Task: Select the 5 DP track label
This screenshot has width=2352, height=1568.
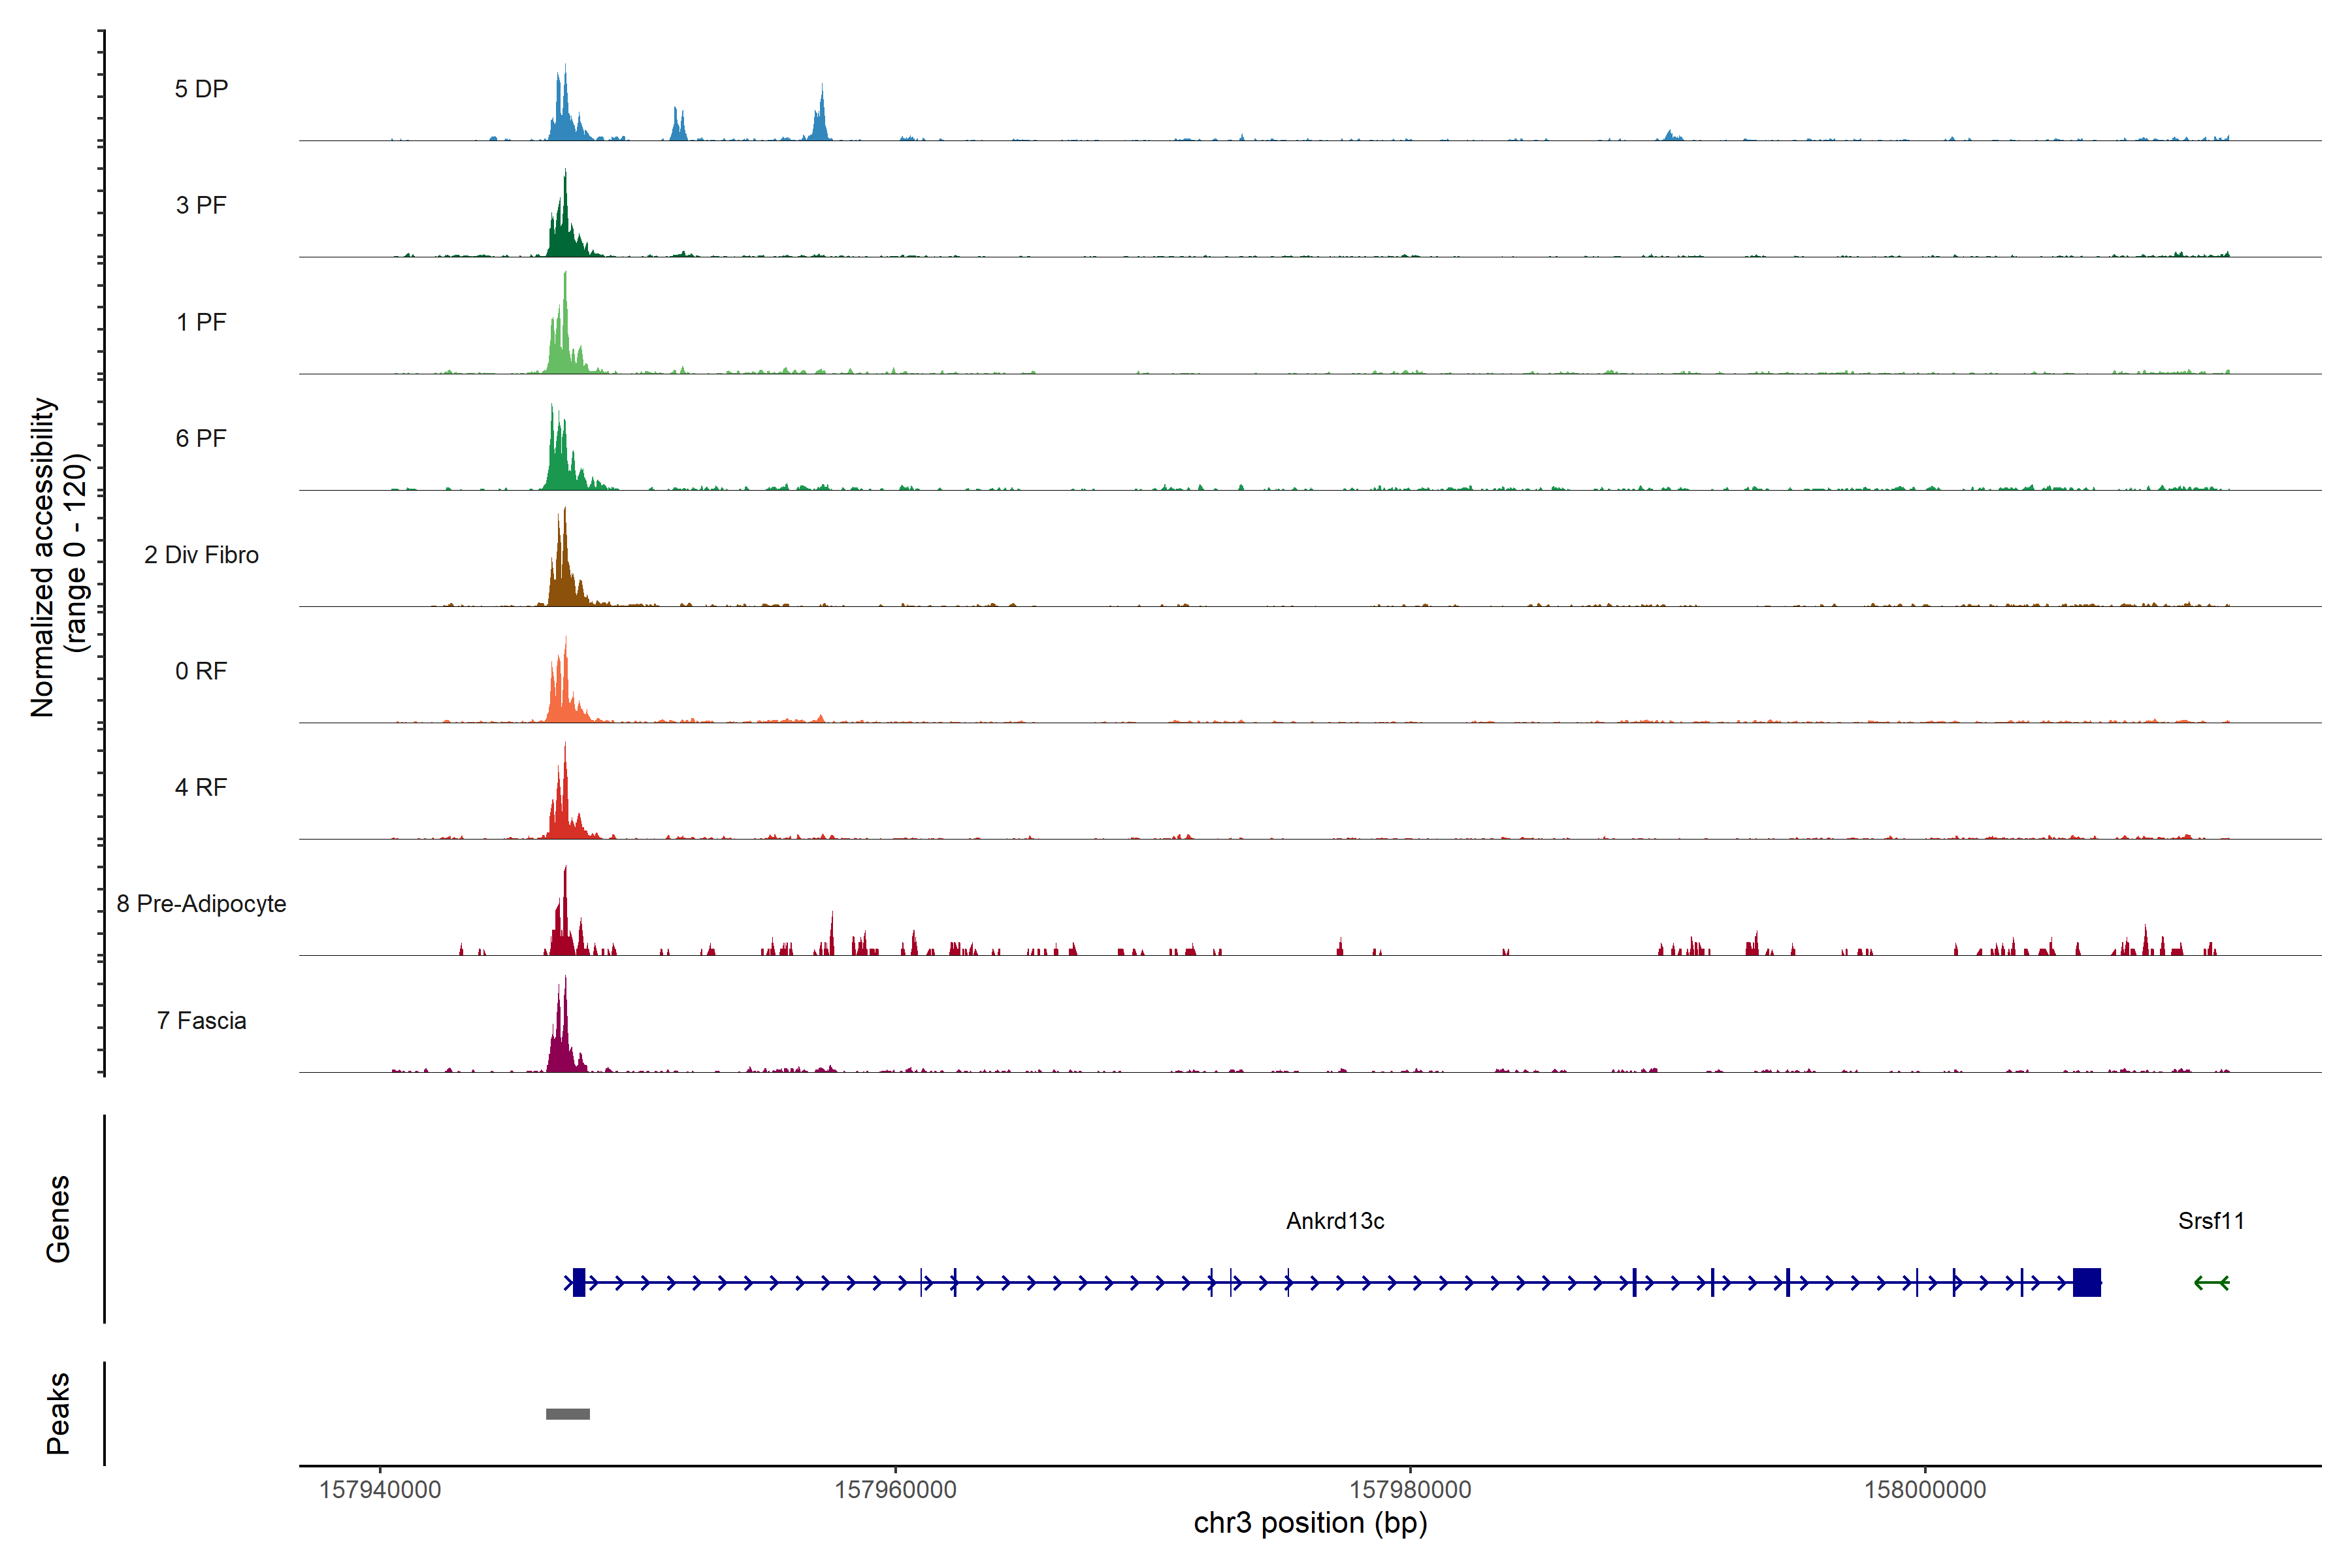Action: point(201,89)
